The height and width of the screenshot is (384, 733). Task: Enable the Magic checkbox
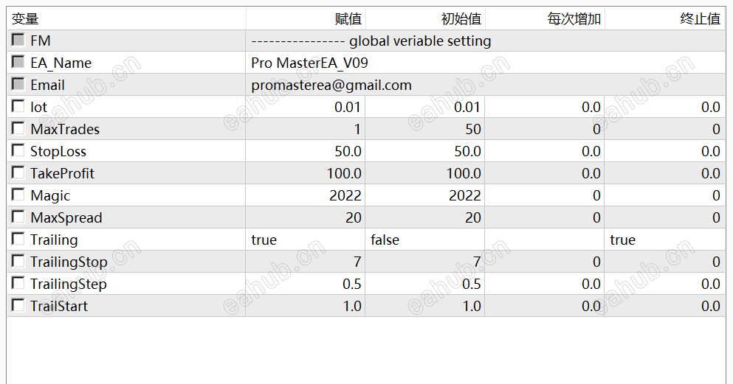click(18, 195)
